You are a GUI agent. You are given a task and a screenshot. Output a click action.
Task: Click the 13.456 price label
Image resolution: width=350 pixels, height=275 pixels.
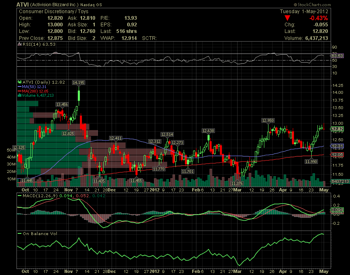[62, 105]
